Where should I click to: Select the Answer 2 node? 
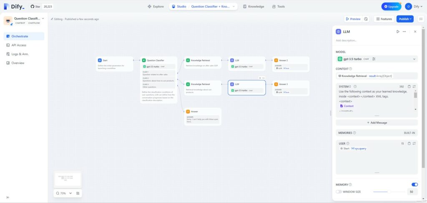[291, 64]
